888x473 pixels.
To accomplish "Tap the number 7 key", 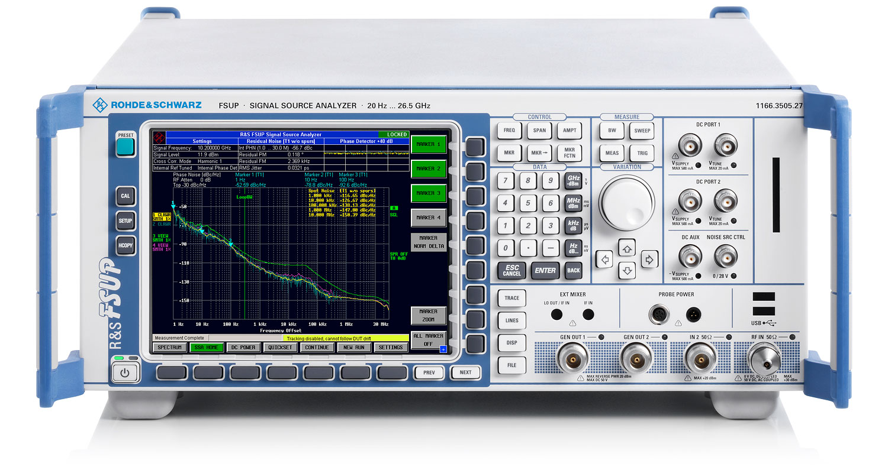I will pyautogui.click(x=506, y=181).
